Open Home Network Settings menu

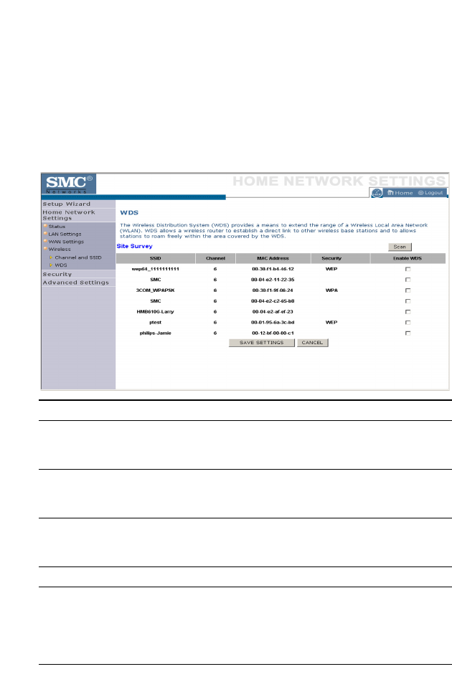pyautogui.click(x=68, y=215)
